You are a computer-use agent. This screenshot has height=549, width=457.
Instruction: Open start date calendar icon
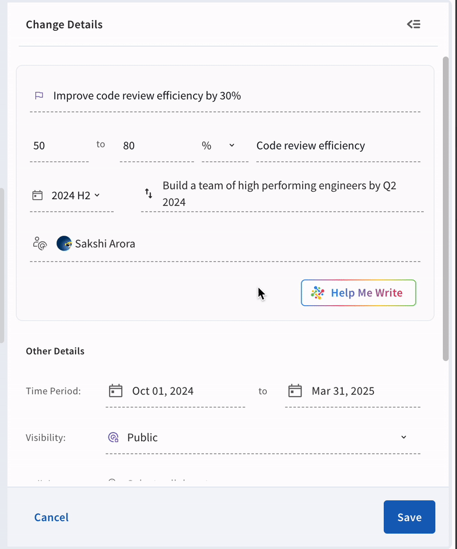click(x=116, y=391)
